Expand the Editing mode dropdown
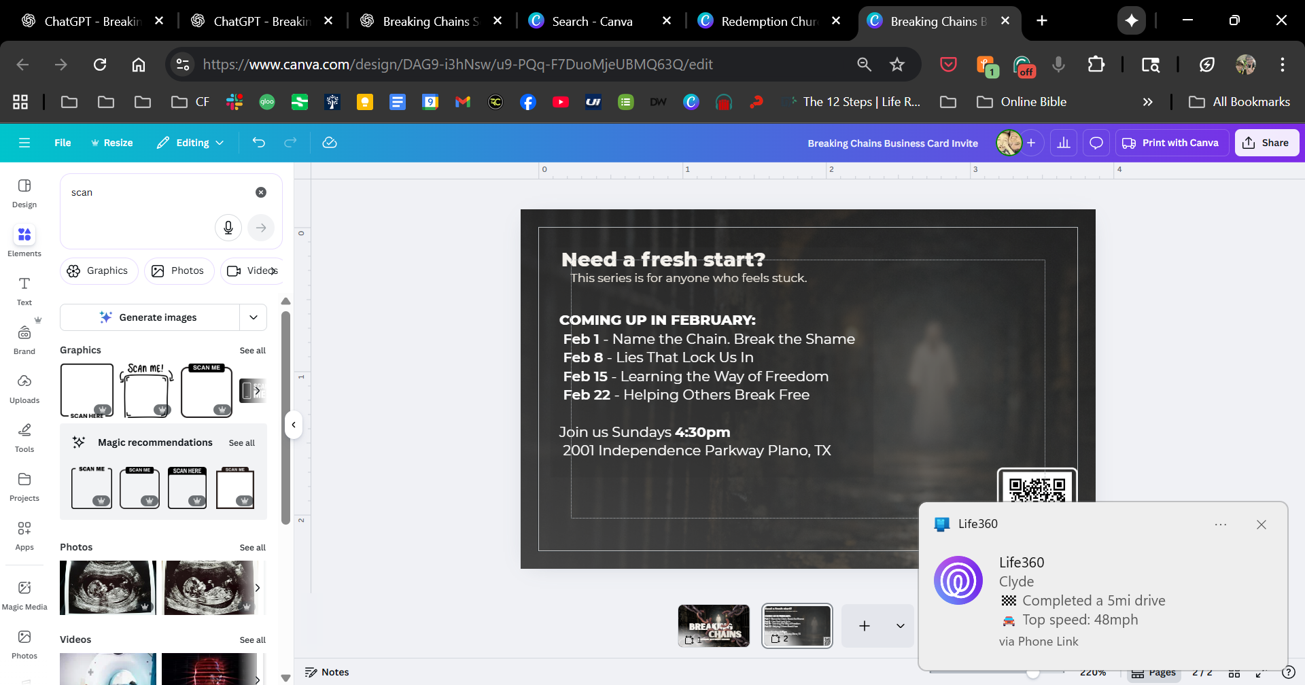Screen dimensions: 1305x685 coord(191,143)
